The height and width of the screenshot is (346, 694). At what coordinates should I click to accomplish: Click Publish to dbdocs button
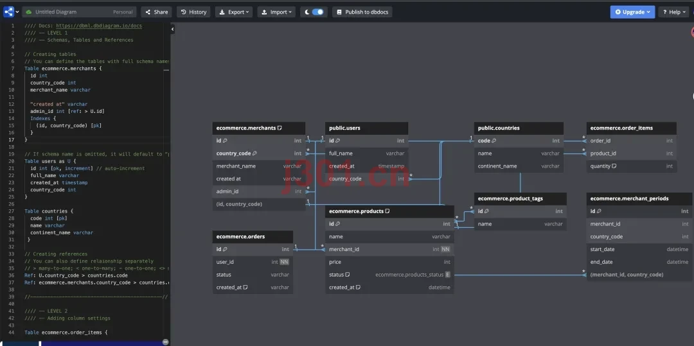[x=362, y=12]
